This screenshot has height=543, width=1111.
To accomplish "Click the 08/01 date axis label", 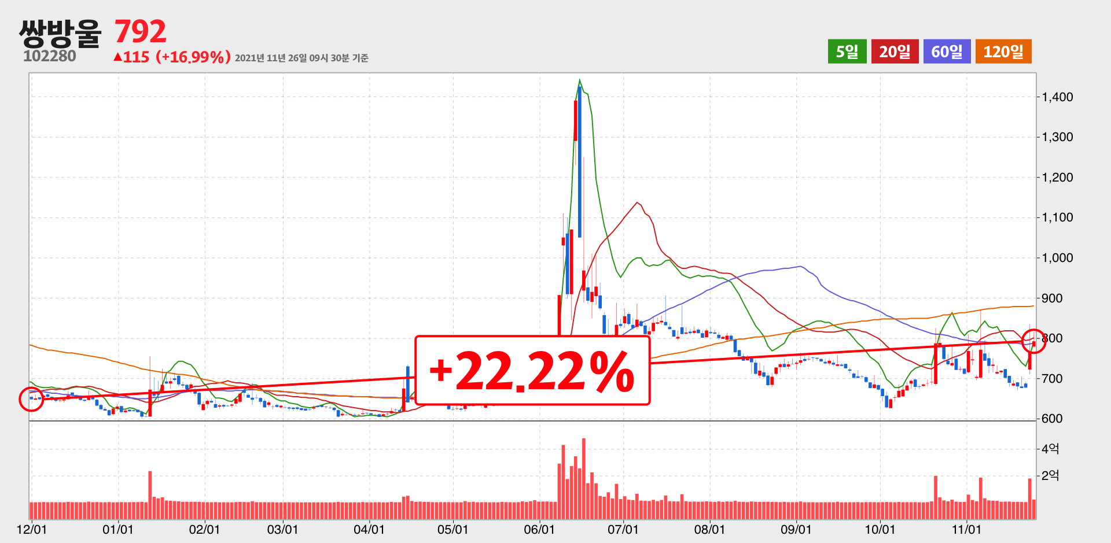I will [710, 530].
